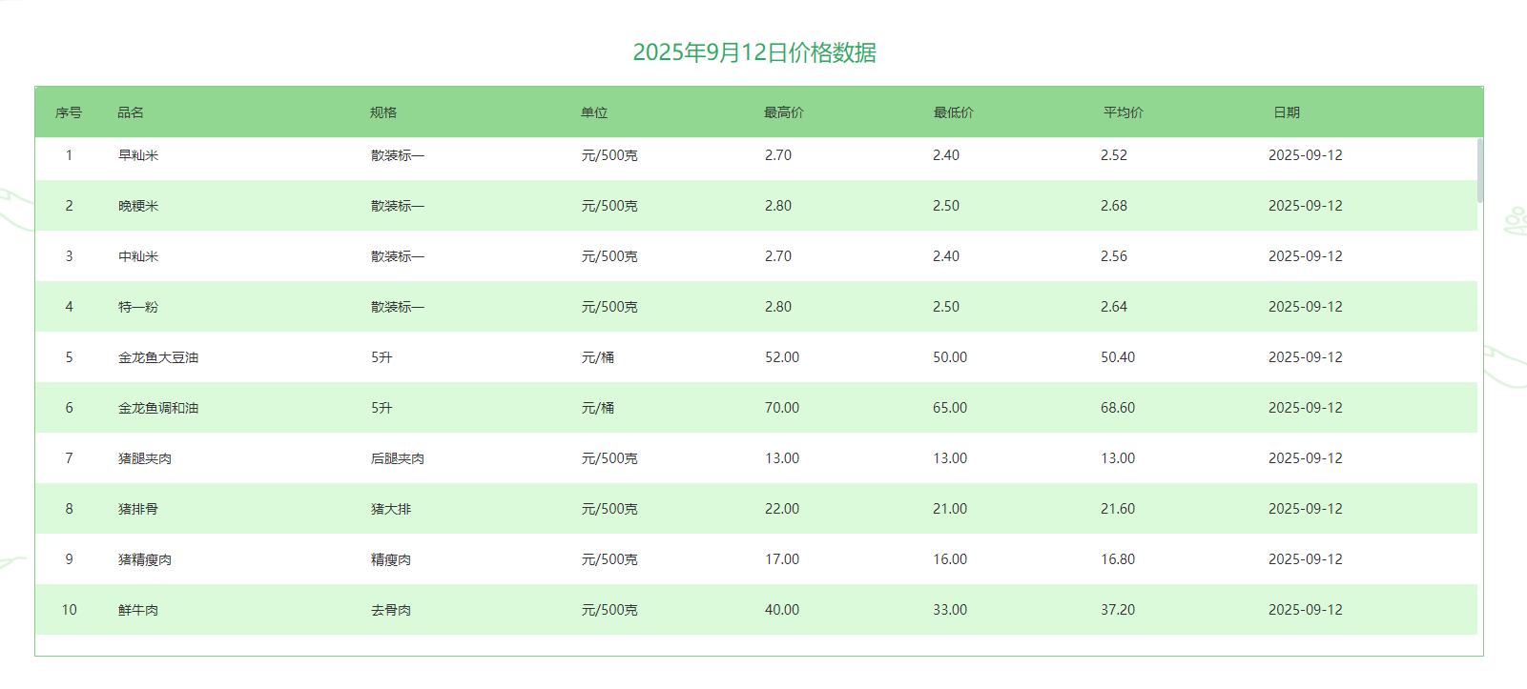
Task: Click the 日期 column header
Action: click(x=1287, y=112)
